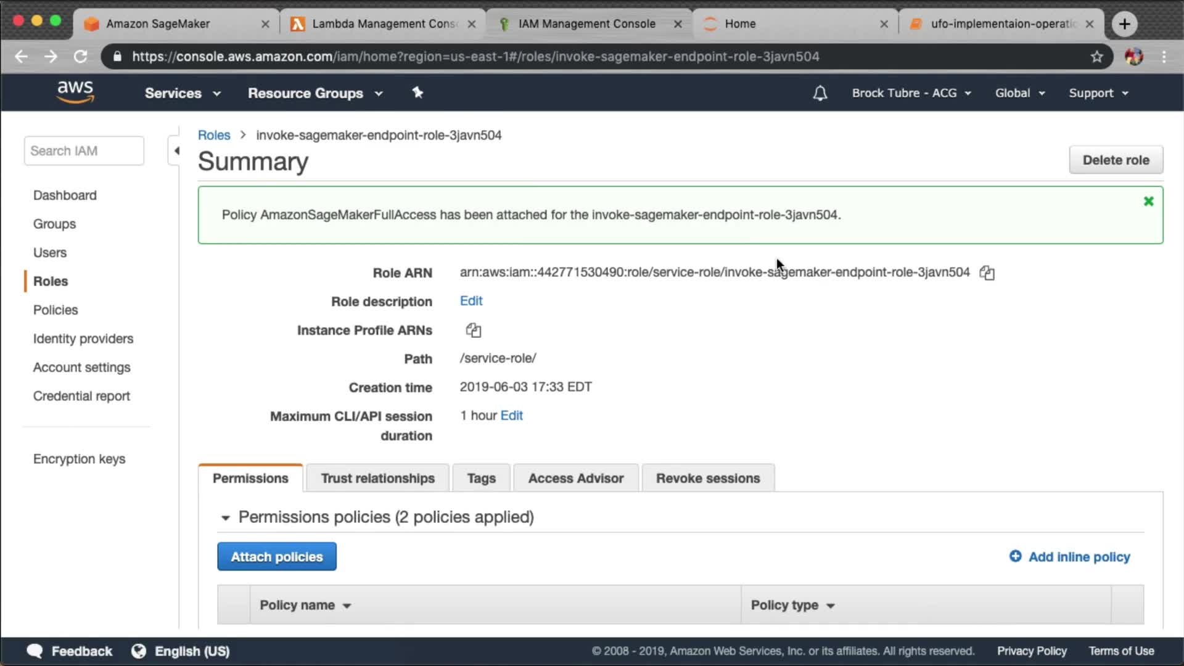
Task: Reload the current browser page
Action: point(80,57)
